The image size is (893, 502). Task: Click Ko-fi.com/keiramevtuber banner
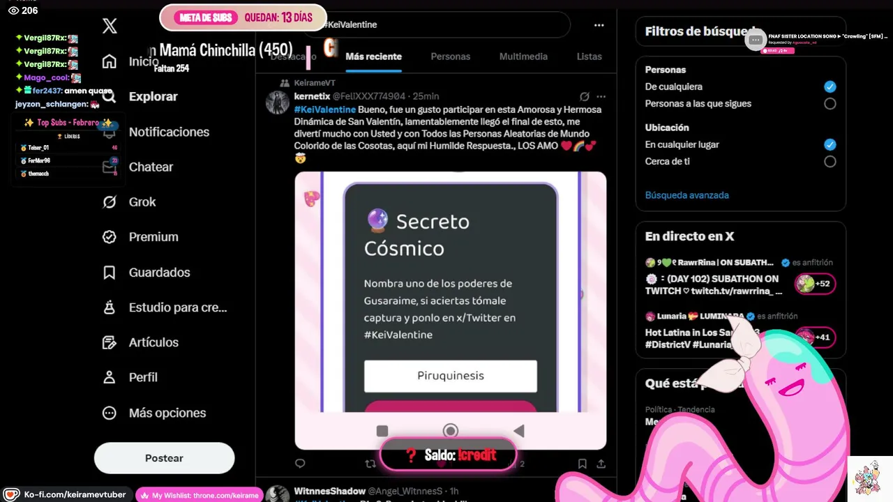click(x=66, y=495)
